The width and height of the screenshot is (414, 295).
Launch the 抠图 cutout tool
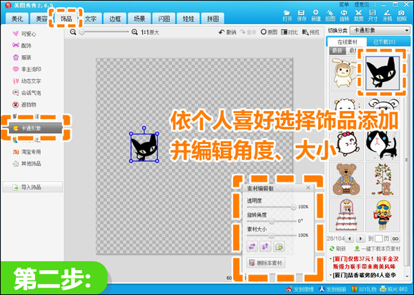pos(330,16)
